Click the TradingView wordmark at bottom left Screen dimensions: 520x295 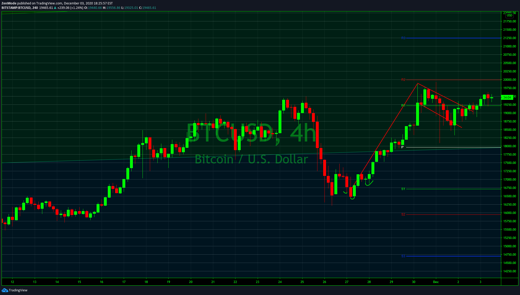point(18,290)
